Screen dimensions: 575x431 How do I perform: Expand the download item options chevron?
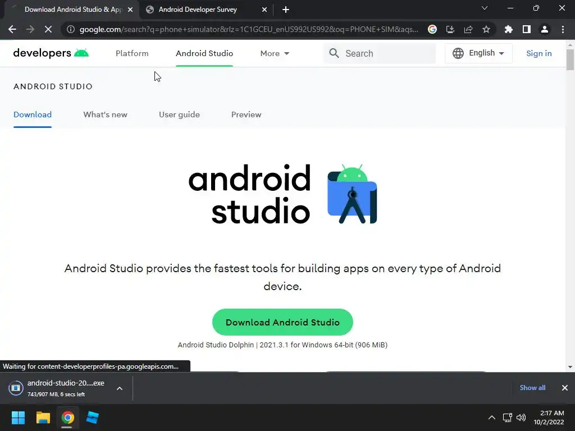(120, 388)
